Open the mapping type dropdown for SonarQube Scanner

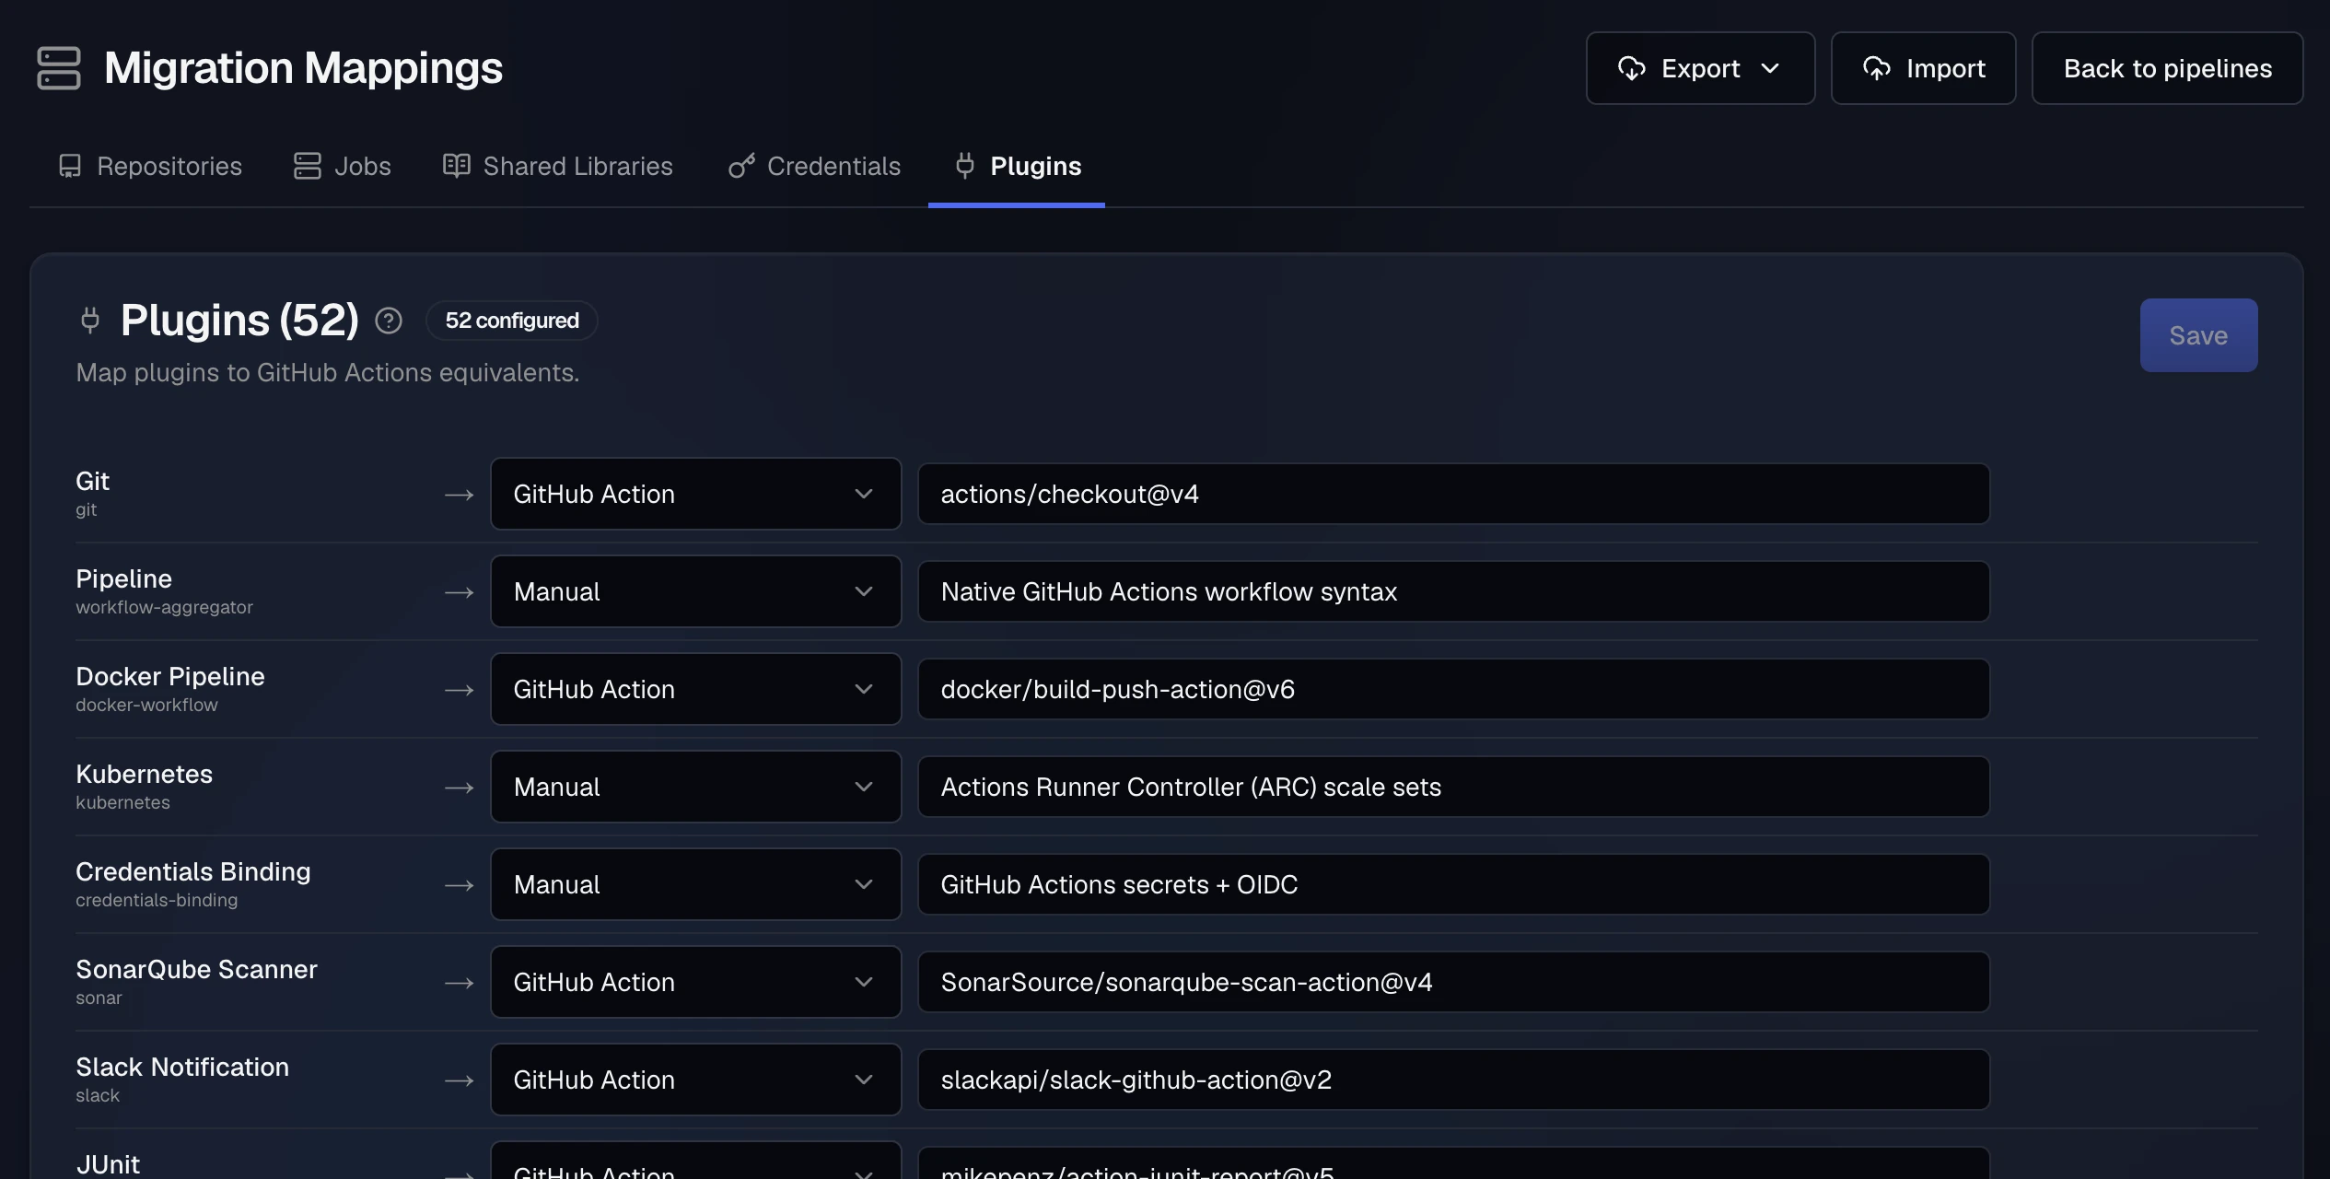pyautogui.click(x=695, y=982)
